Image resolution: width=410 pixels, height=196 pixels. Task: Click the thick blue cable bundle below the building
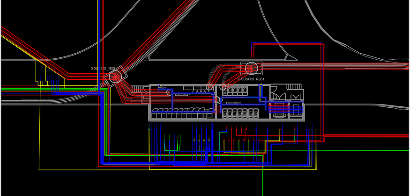pyautogui.click(x=187, y=163)
